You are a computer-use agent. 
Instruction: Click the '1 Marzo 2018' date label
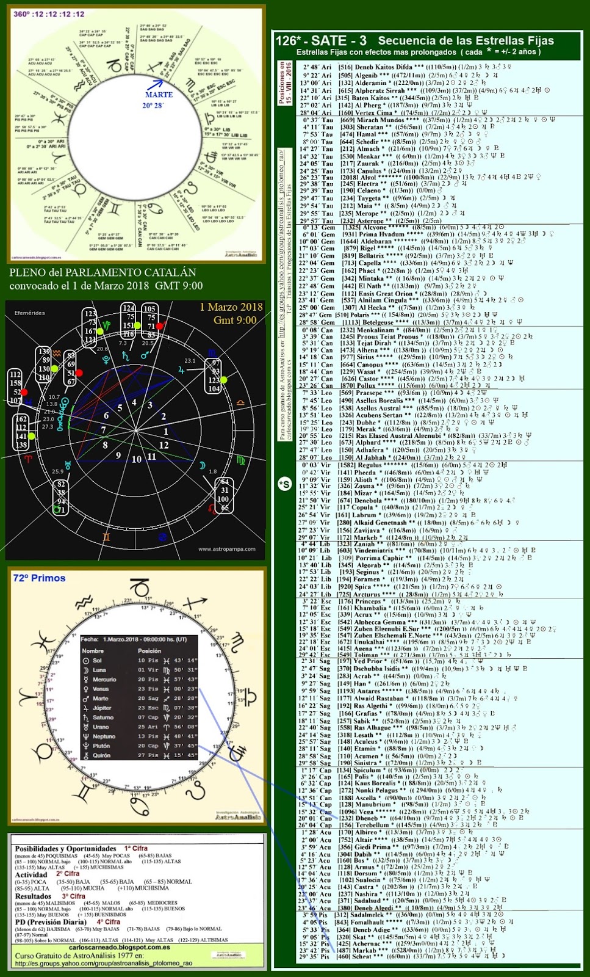231,307
